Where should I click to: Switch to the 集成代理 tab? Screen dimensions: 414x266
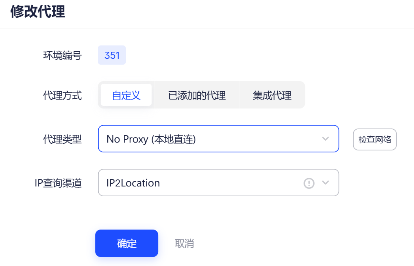coord(272,95)
